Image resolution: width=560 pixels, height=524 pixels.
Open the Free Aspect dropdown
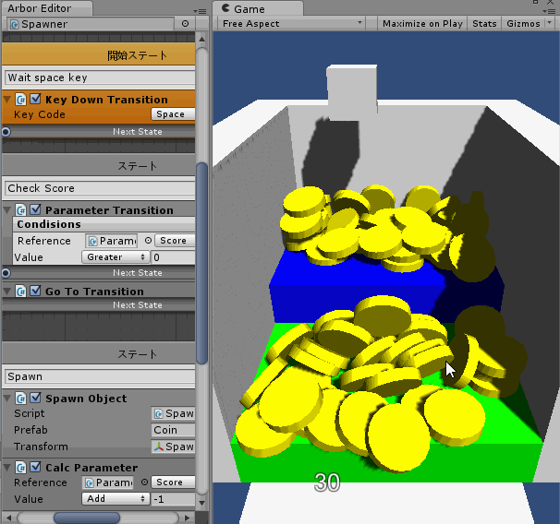point(291,24)
